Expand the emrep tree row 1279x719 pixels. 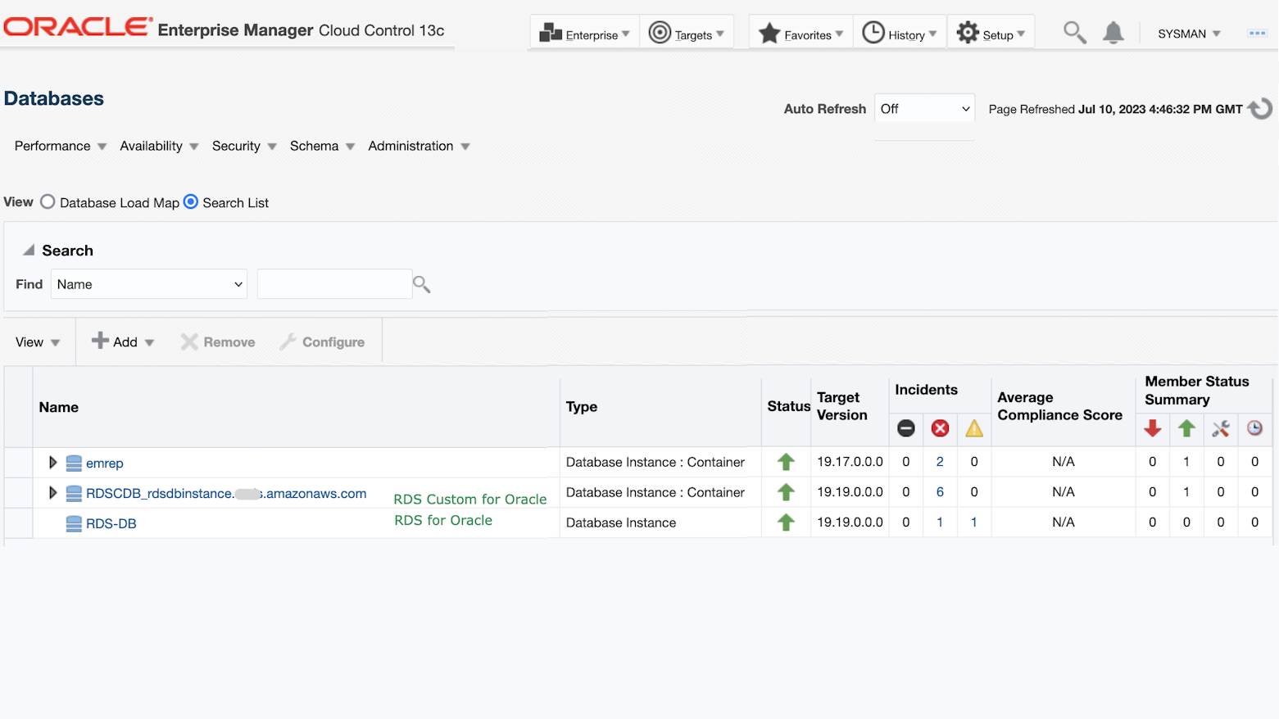click(x=52, y=463)
